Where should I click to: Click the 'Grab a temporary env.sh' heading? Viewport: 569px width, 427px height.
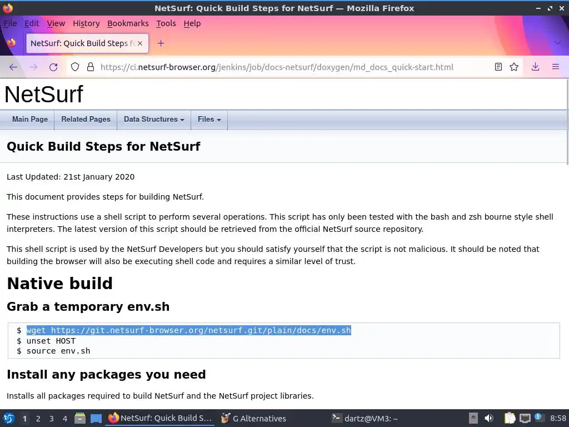(x=88, y=306)
